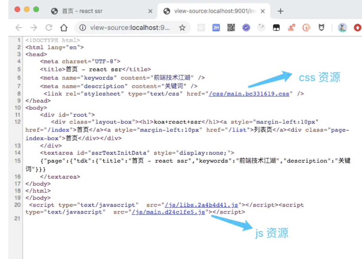Close the 首页 - react ssr tab
Screen dimensions: 362x259
(150, 11)
